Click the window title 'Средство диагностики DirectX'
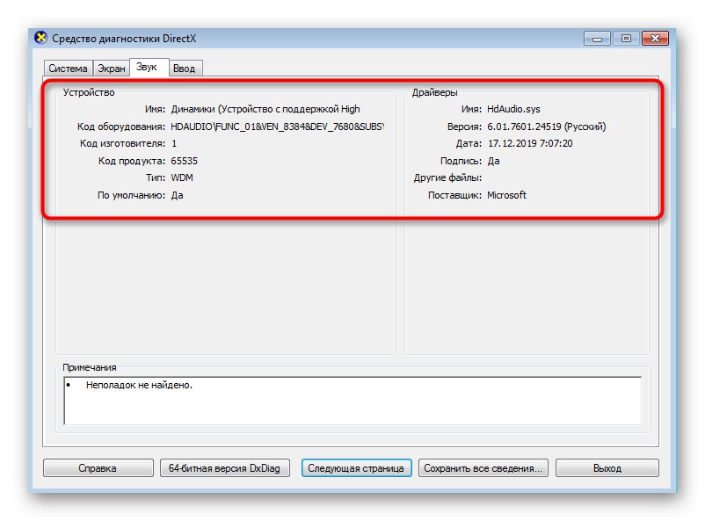 click(x=124, y=39)
